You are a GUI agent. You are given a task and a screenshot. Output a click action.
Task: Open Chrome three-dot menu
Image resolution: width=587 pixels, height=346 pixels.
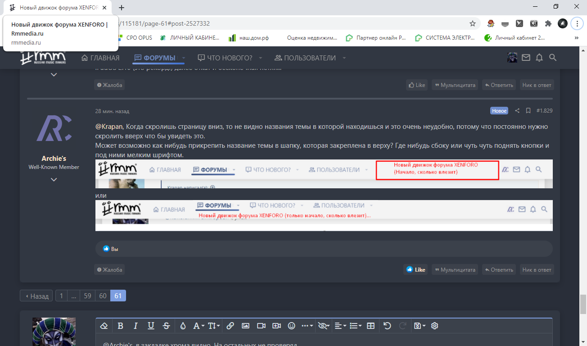point(577,23)
